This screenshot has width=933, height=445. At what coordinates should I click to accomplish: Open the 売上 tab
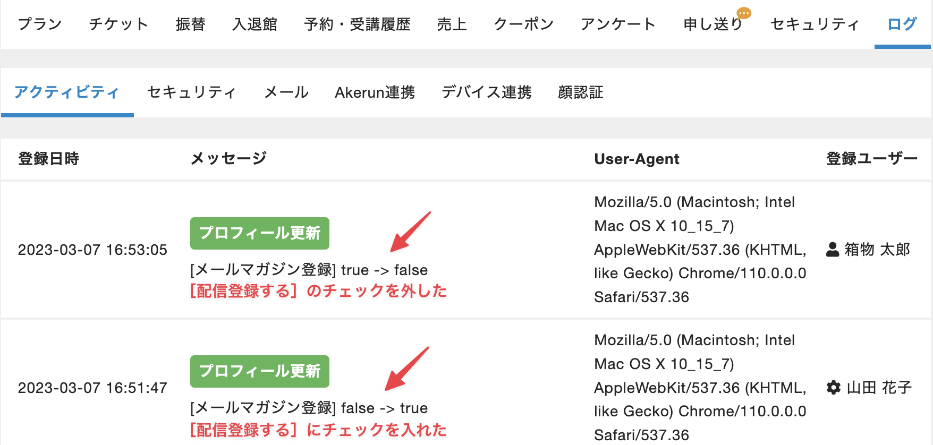pos(452,24)
